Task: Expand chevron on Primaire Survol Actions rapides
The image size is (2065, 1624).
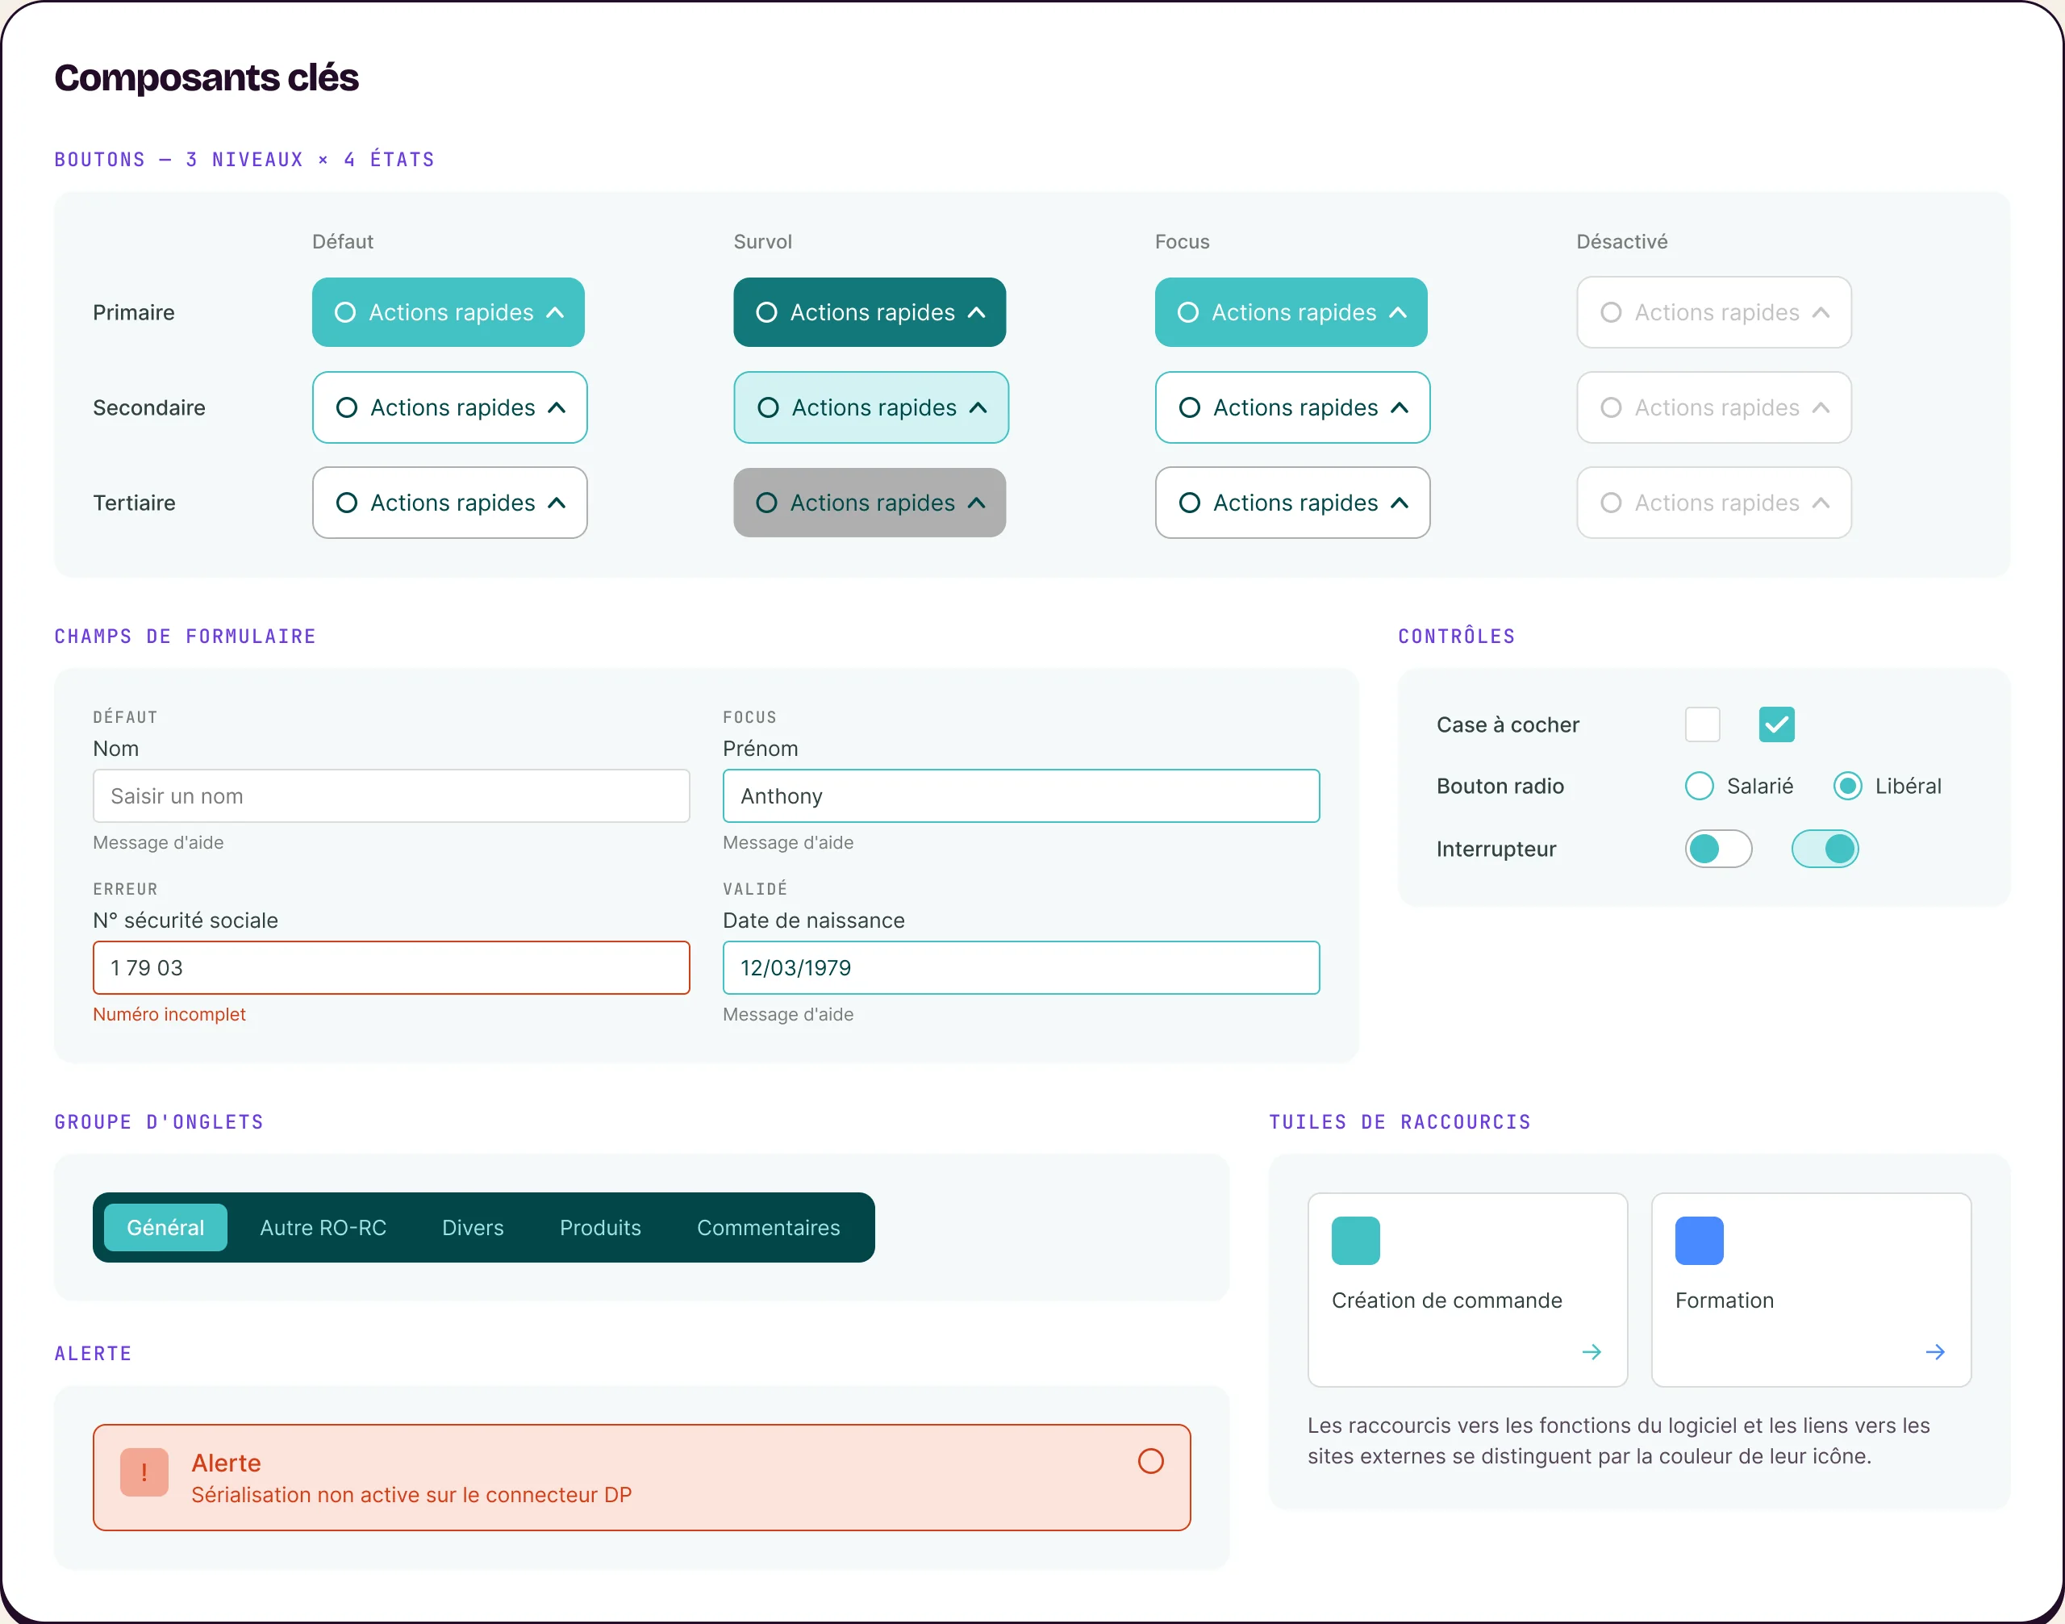Action: point(976,313)
